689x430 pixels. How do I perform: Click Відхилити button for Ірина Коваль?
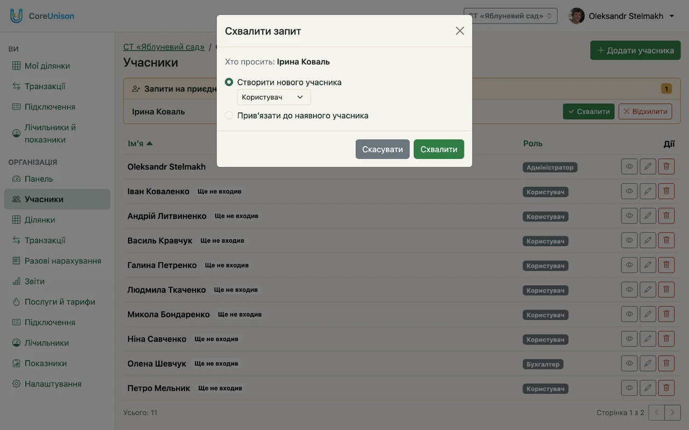(x=645, y=112)
